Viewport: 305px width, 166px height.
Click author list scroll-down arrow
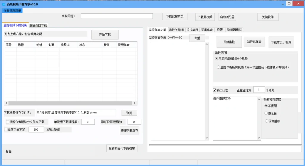(207, 138)
